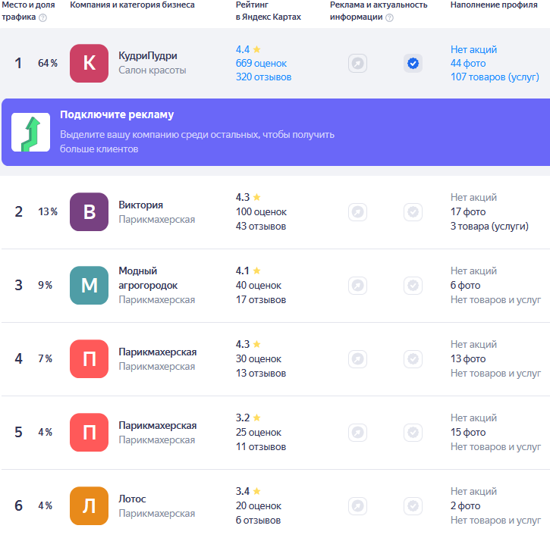
Task: Click the company name 'Виктория'
Action: tap(140, 205)
